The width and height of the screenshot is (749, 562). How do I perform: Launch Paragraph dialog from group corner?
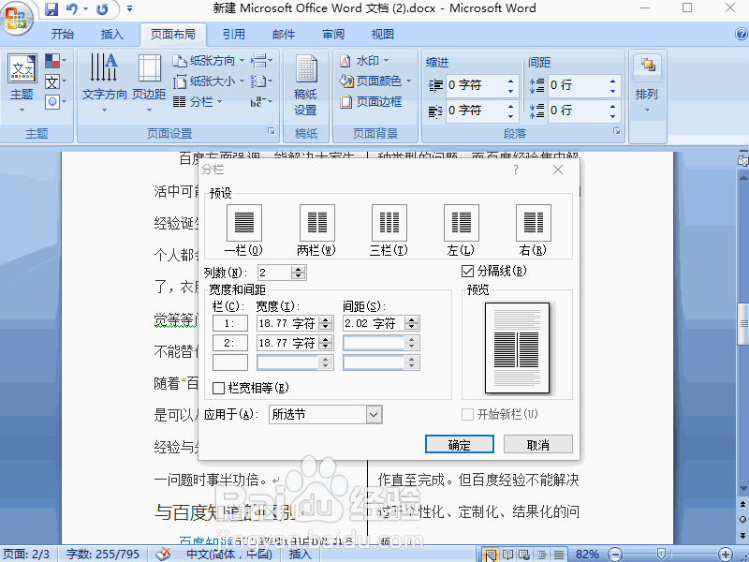tap(617, 131)
